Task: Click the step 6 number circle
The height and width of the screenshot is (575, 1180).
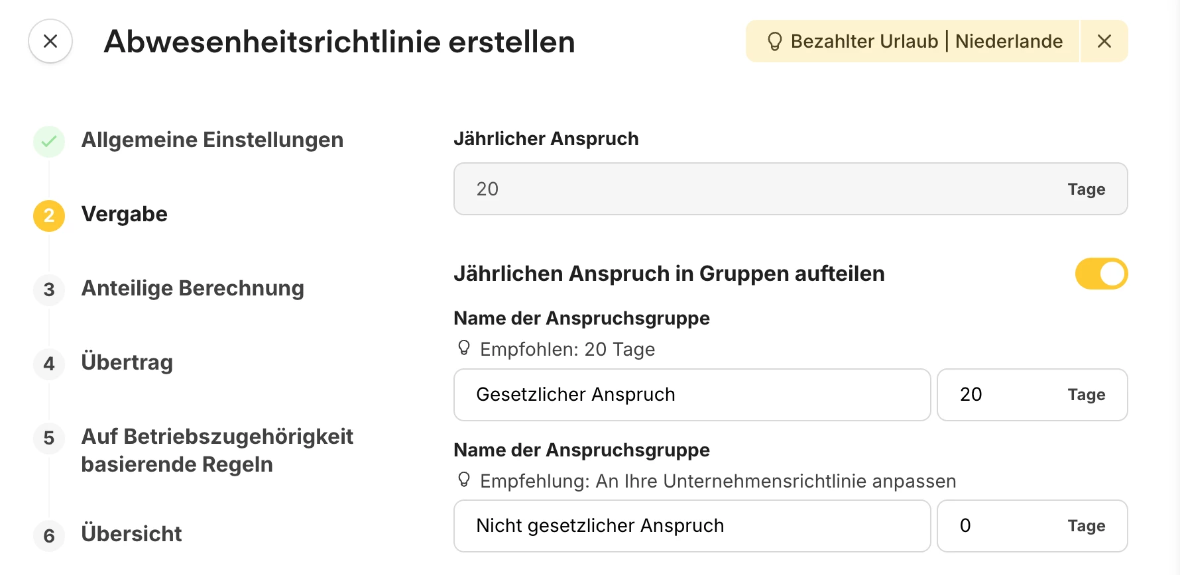Action: point(49,535)
